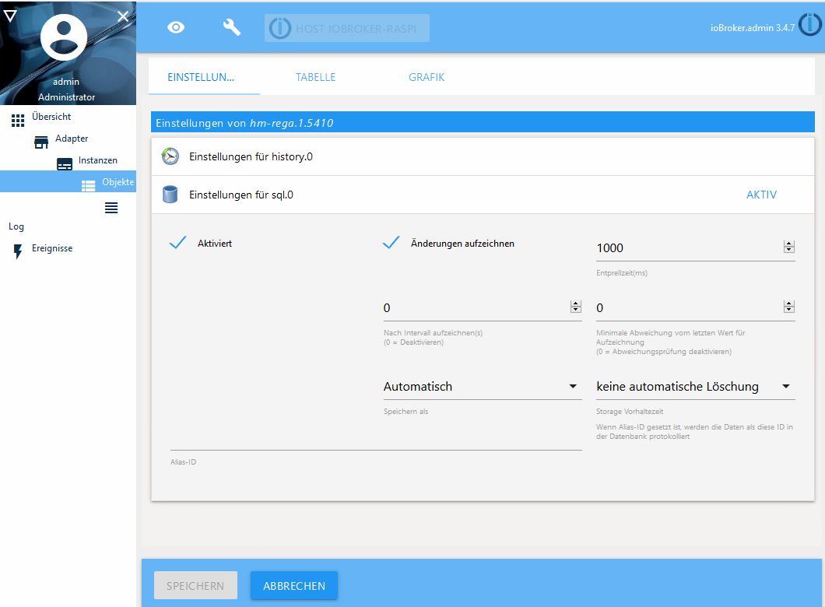Open the Log sidebar entry
Viewport: 825px width, 607px height.
16,226
